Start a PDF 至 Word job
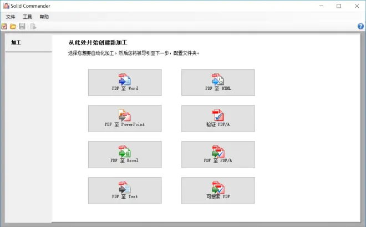 (x=125, y=83)
